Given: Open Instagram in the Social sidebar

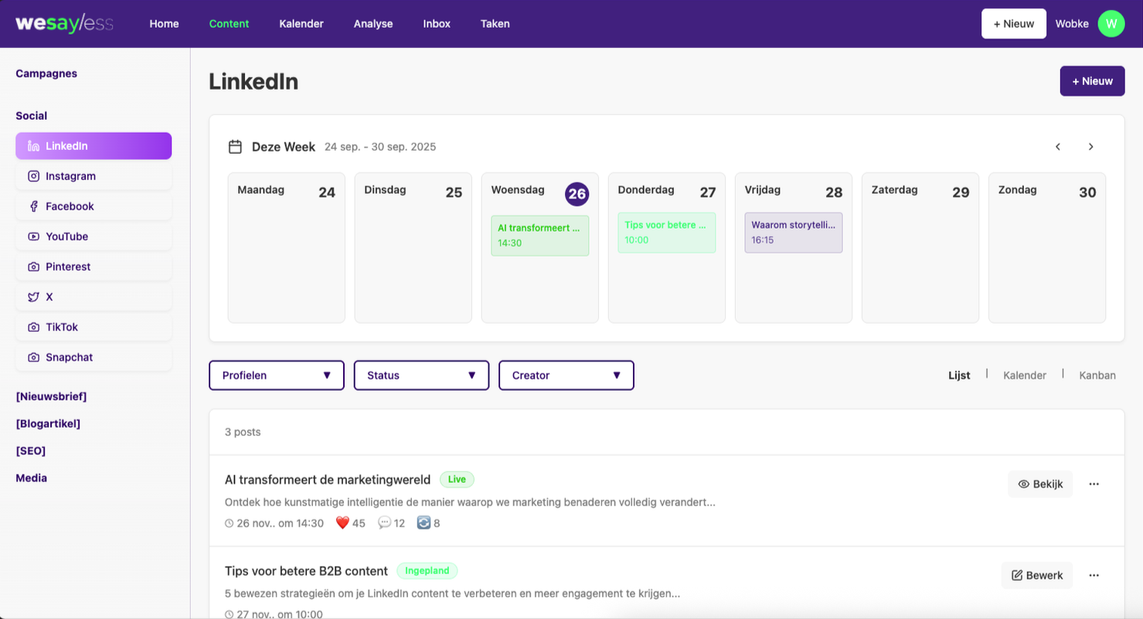Looking at the screenshot, I should (94, 176).
